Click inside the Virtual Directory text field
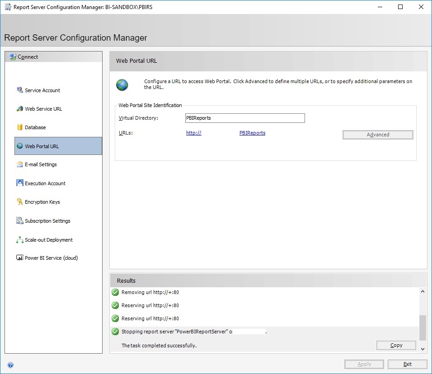 [x=244, y=118]
